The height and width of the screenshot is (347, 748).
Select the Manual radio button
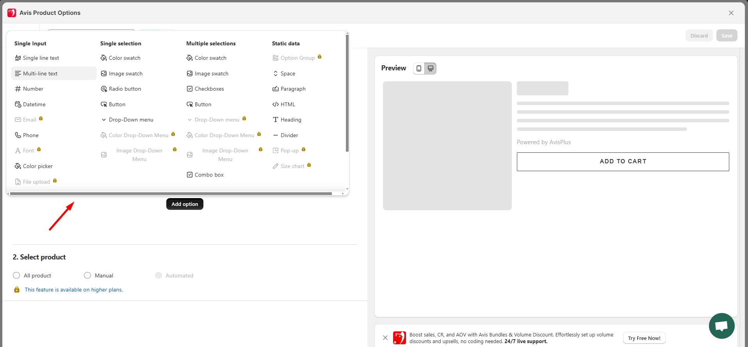(87, 275)
